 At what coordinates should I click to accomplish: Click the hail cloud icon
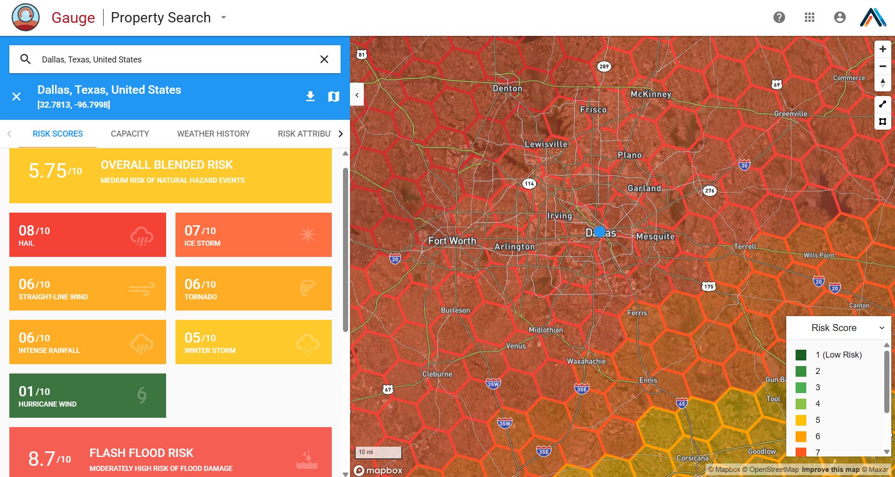142,236
